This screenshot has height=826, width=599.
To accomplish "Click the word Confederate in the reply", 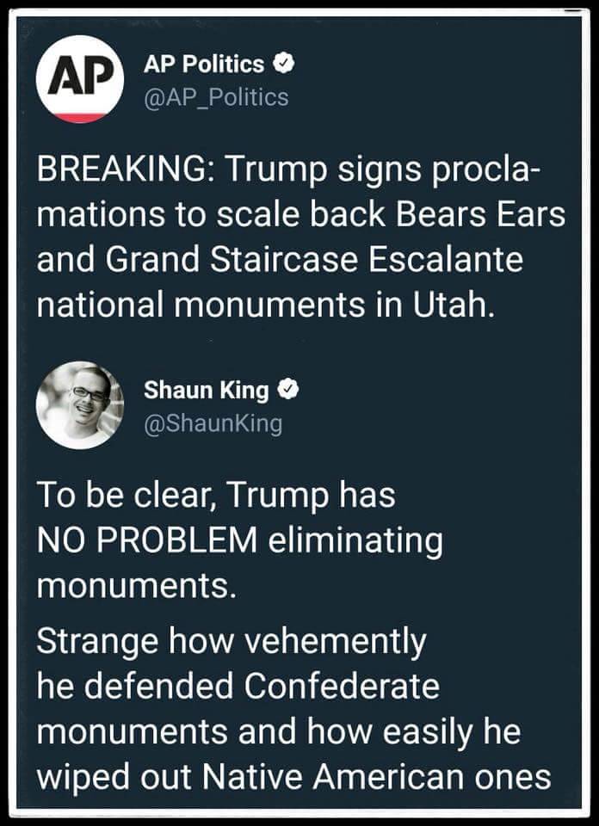I will tap(342, 687).
